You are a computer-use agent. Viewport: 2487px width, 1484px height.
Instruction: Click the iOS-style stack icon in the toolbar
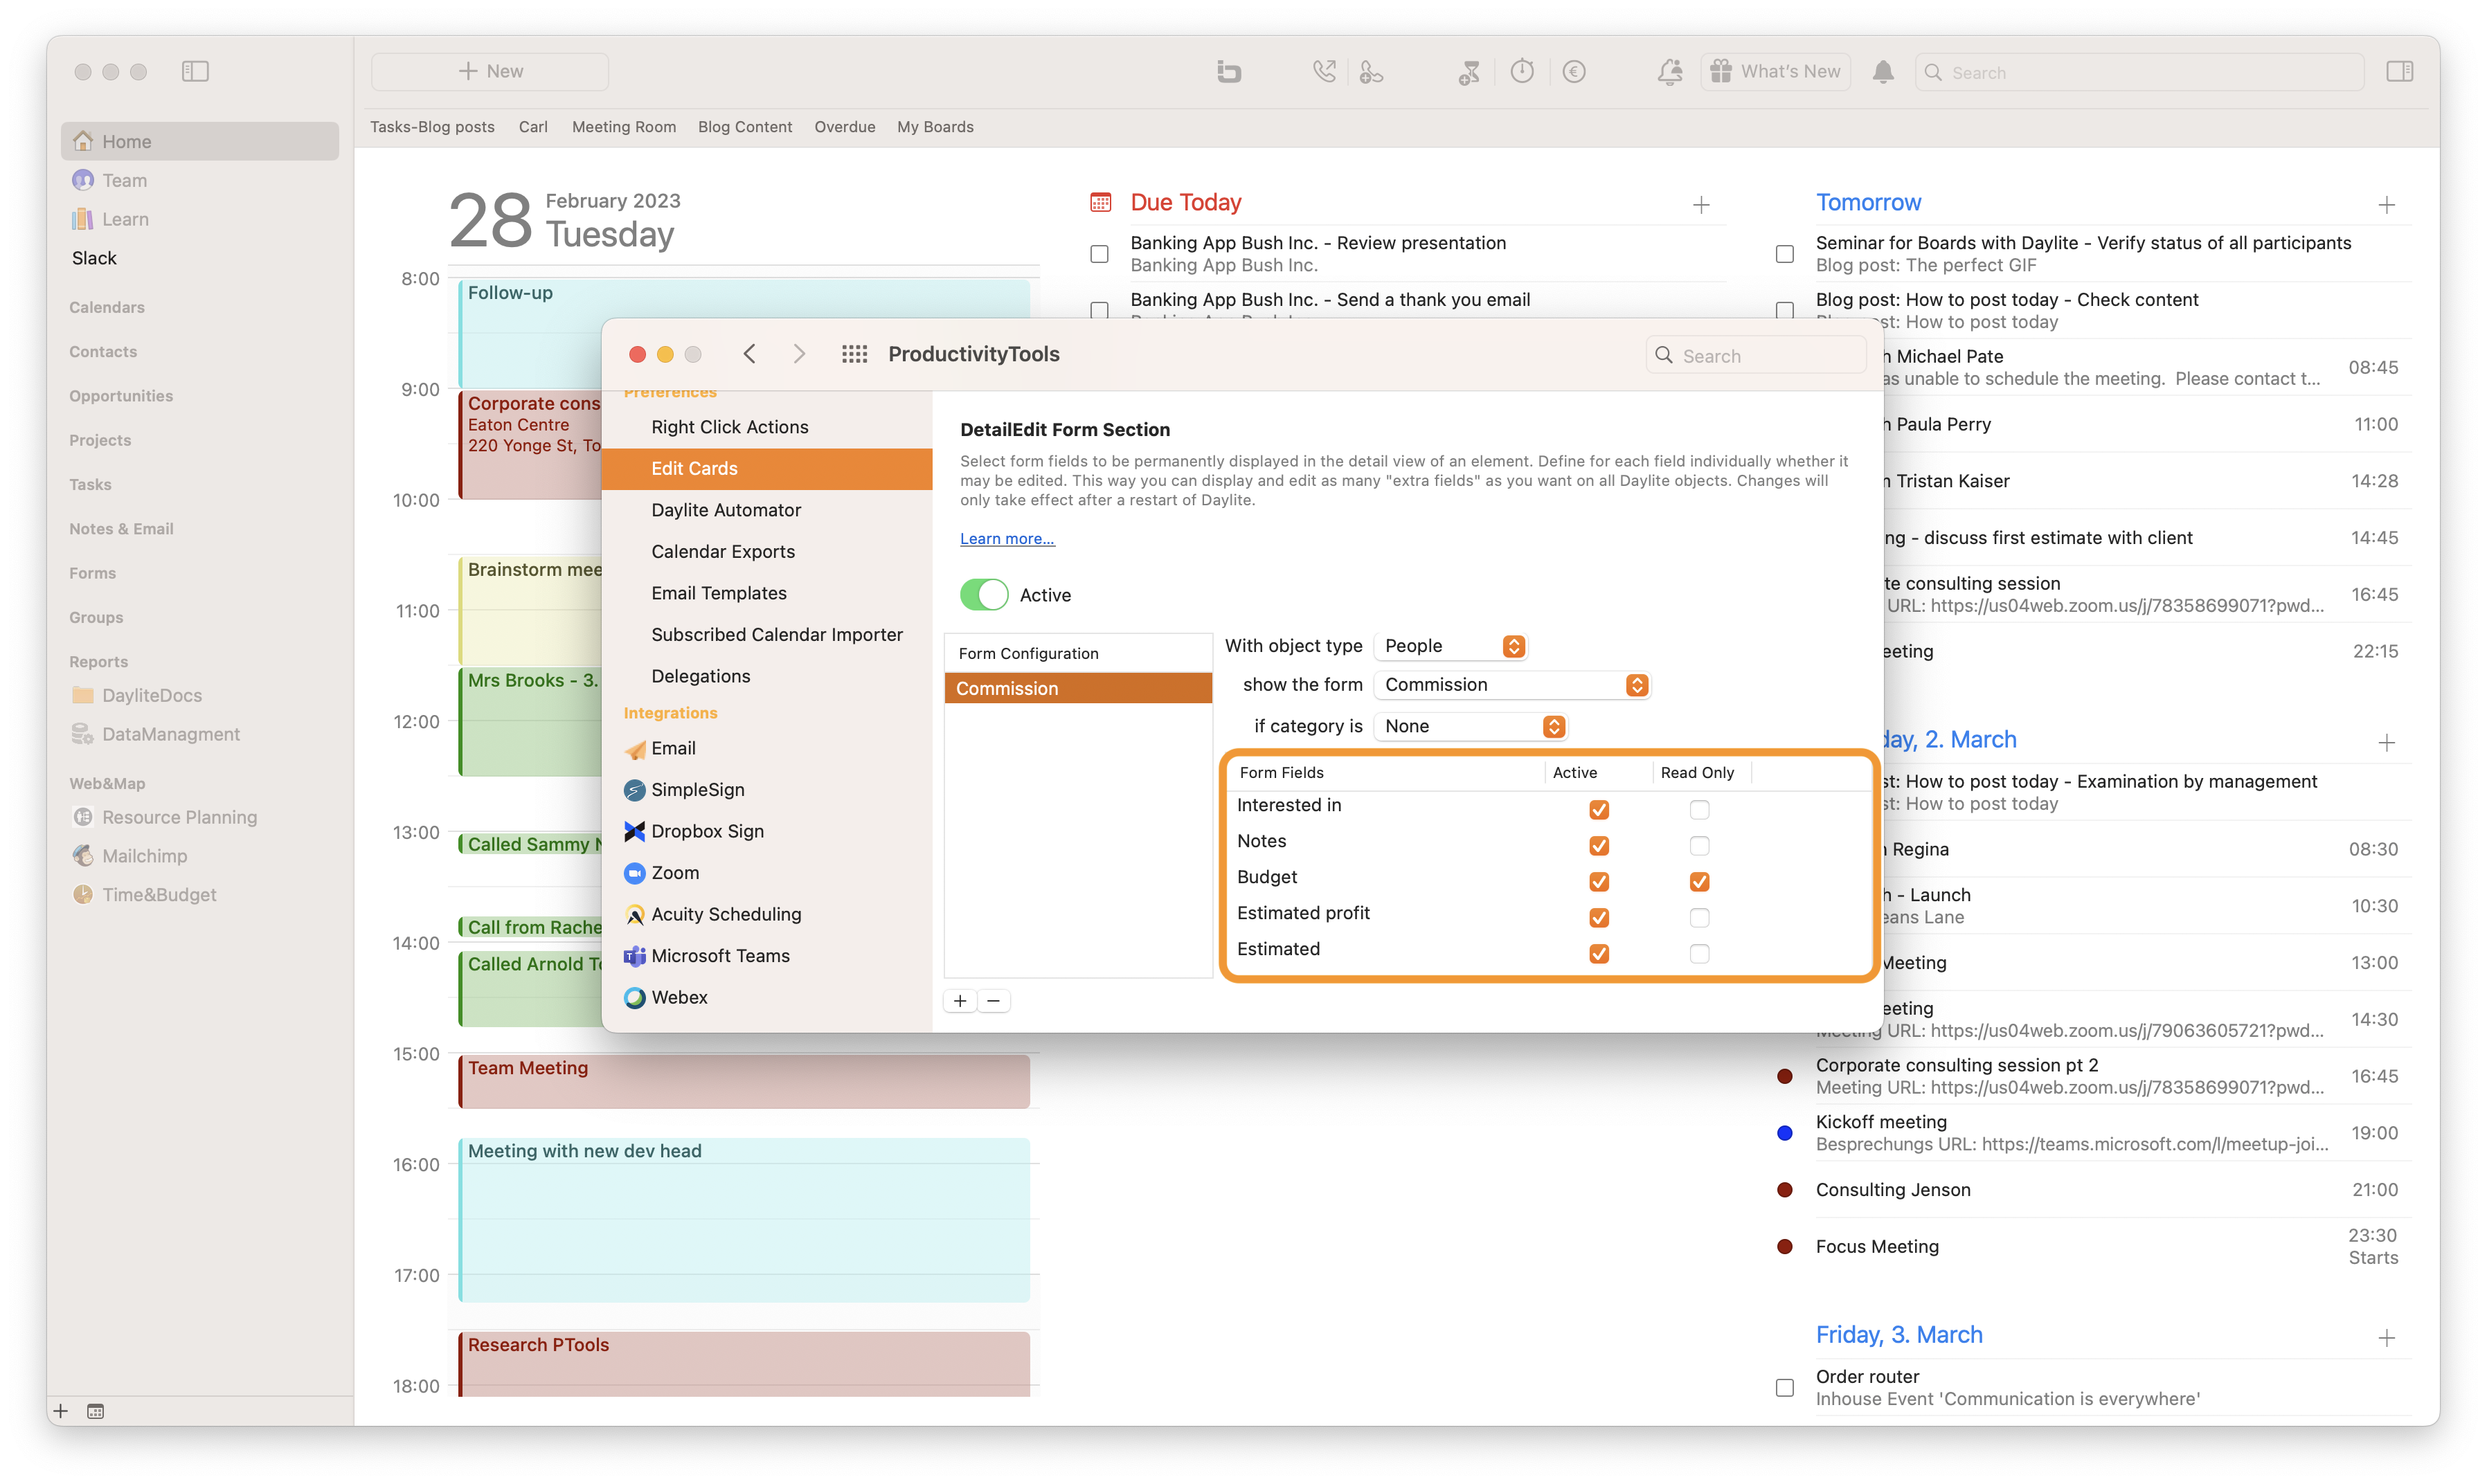click(x=1229, y=71)
